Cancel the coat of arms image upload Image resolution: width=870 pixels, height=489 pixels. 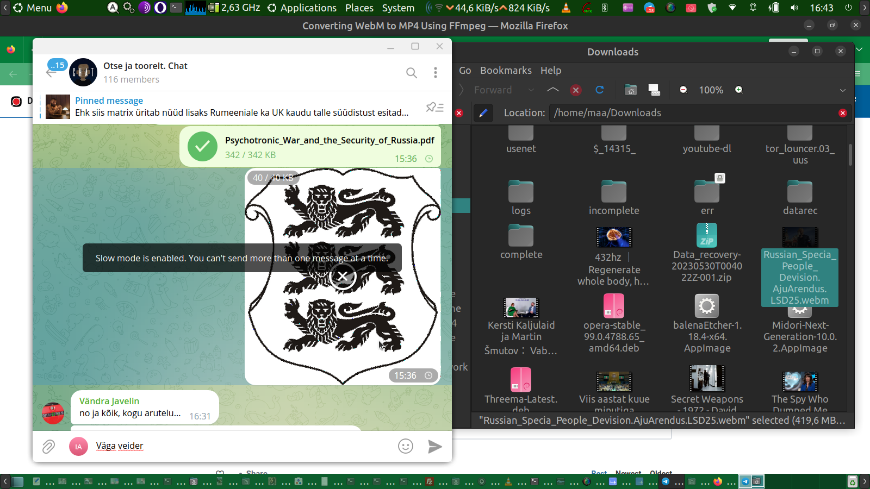(x=343, y=277)
